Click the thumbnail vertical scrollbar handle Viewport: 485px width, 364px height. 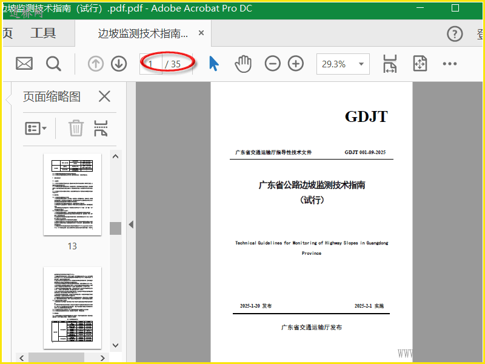click(115, 228)
